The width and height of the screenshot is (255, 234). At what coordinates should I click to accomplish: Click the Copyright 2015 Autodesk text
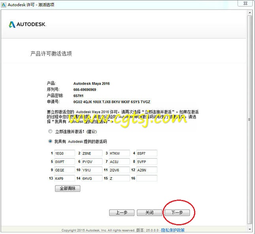98,230
